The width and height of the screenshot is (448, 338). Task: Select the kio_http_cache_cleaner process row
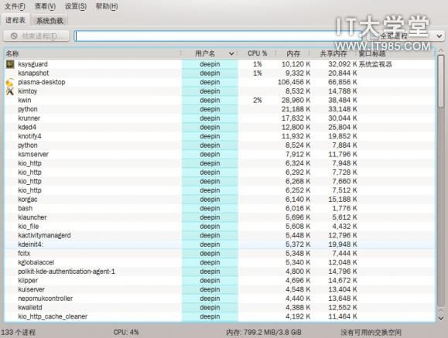[220, 316]
